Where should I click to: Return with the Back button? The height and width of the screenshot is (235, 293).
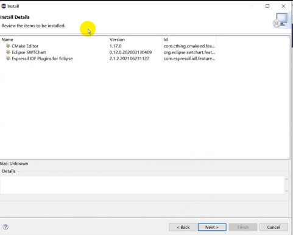[x=183, y=227]
